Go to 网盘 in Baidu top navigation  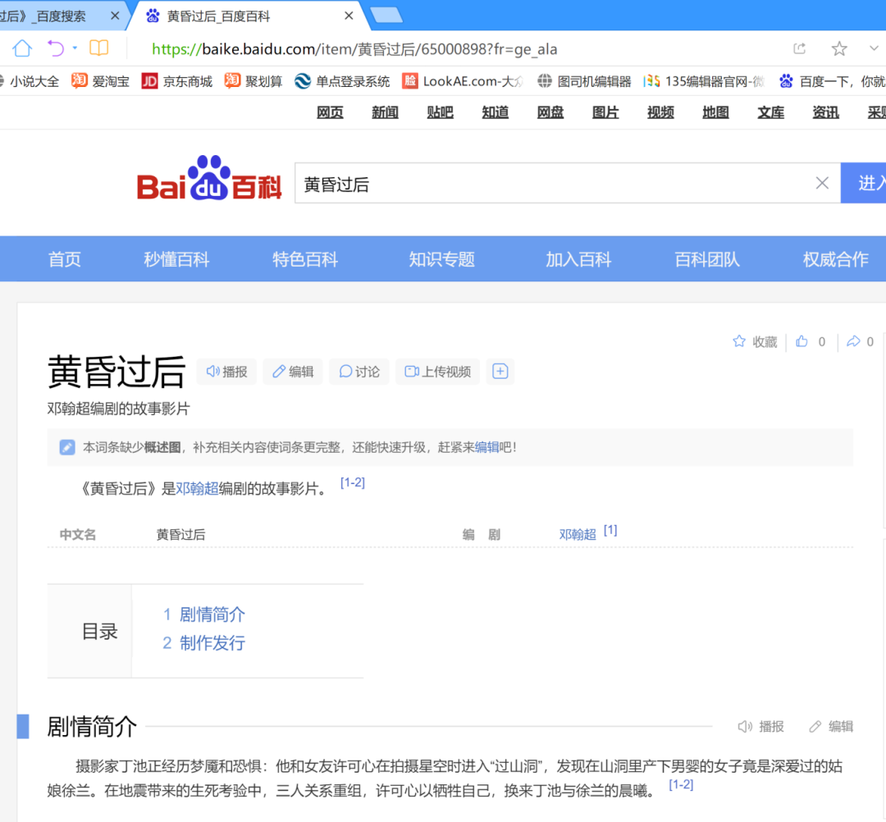coord(550,112)
